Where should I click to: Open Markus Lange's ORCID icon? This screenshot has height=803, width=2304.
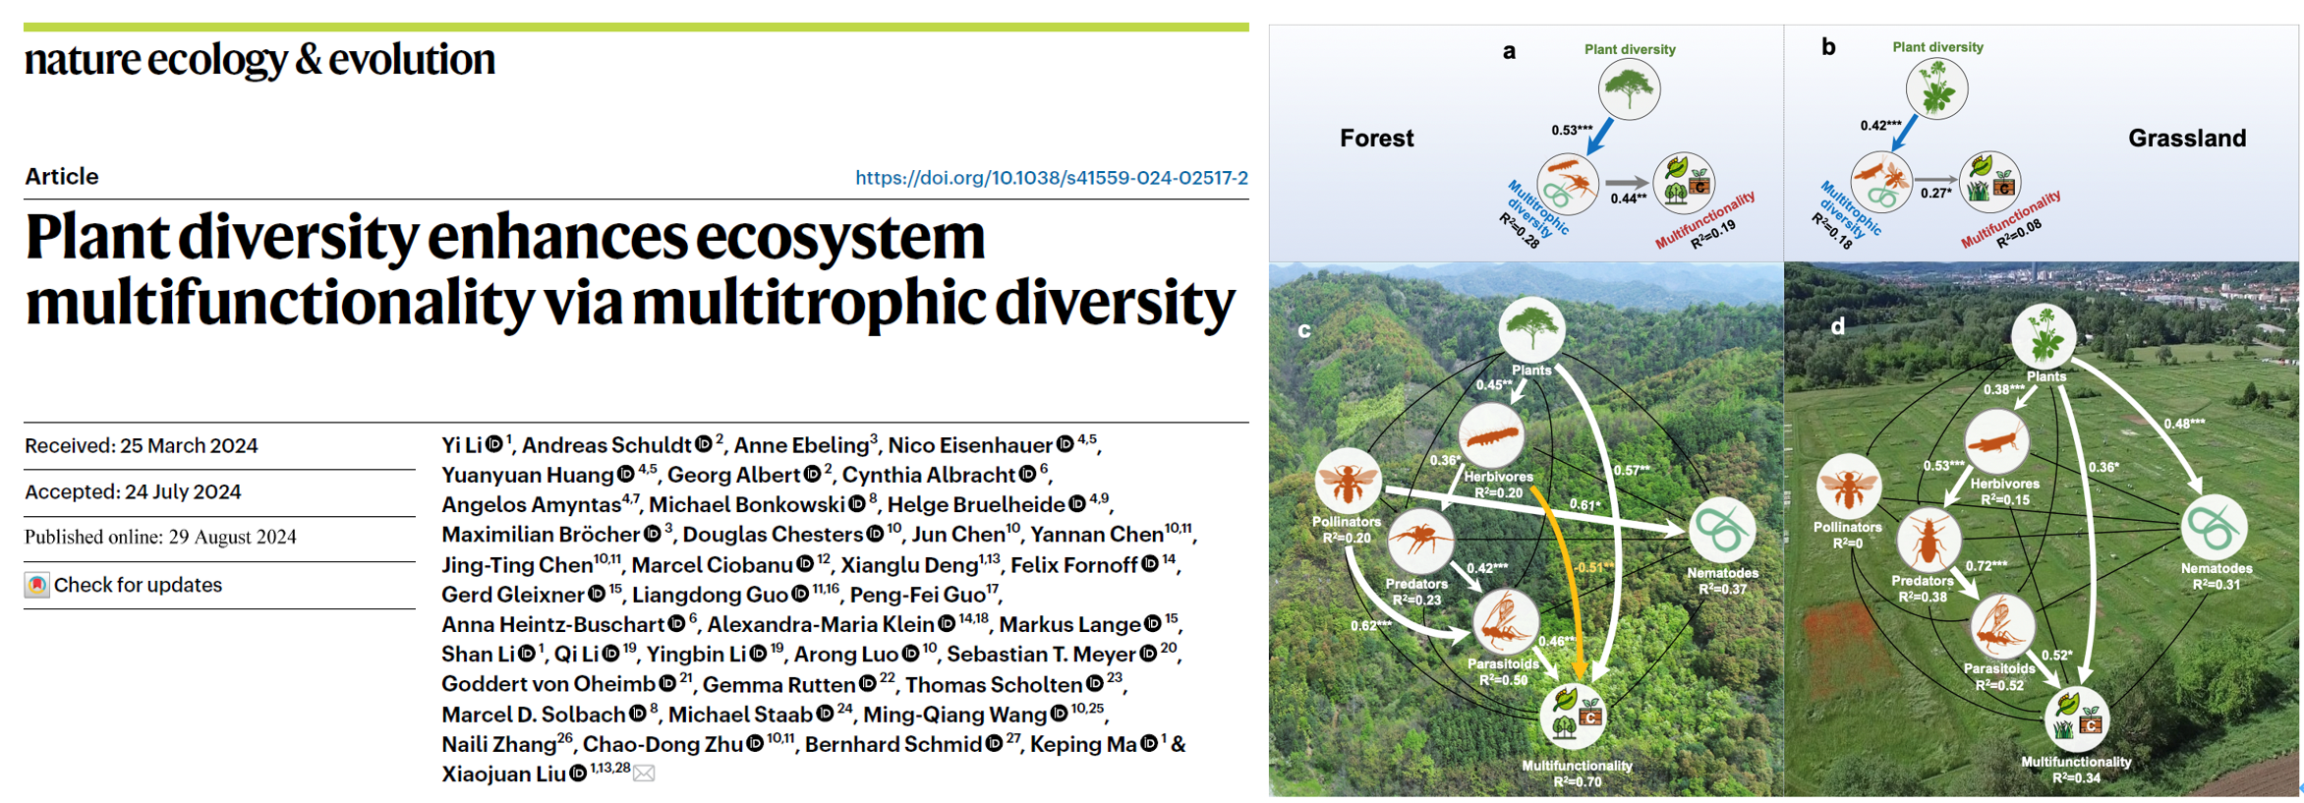coord(1153,624)
